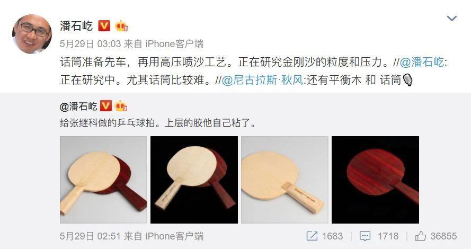Open the 5月29日 02:51 timestamp of the quoted post
Image resolution: width=471 pixels, height=249 pixels.
(x=90, y=236)
